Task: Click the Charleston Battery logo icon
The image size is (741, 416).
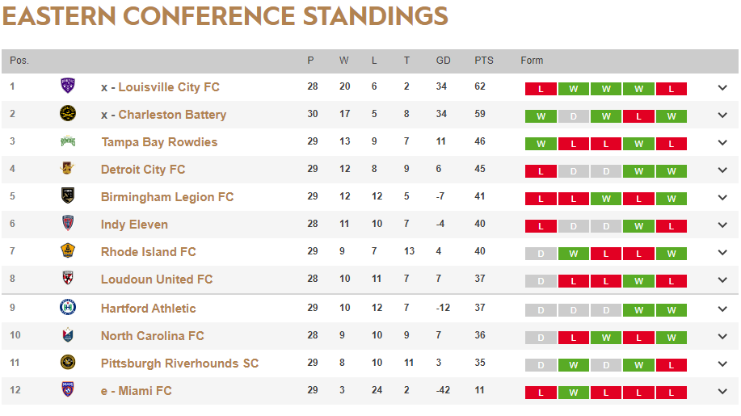Action: [68, 114]
